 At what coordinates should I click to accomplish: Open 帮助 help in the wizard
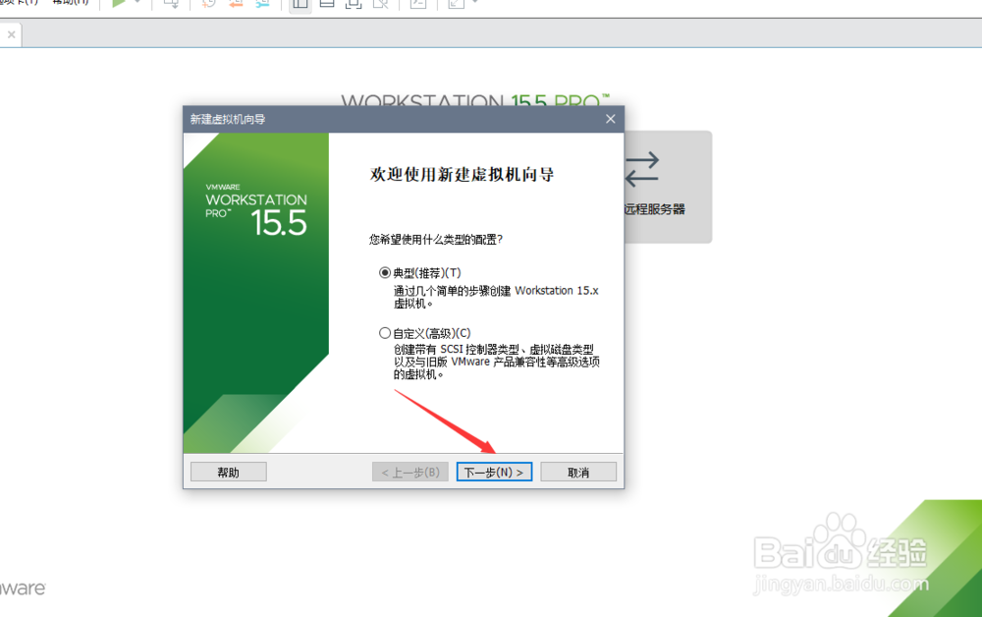(229, 472)
